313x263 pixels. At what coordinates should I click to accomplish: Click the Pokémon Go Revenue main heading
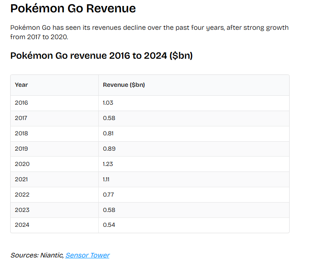[x=73, y=9]
